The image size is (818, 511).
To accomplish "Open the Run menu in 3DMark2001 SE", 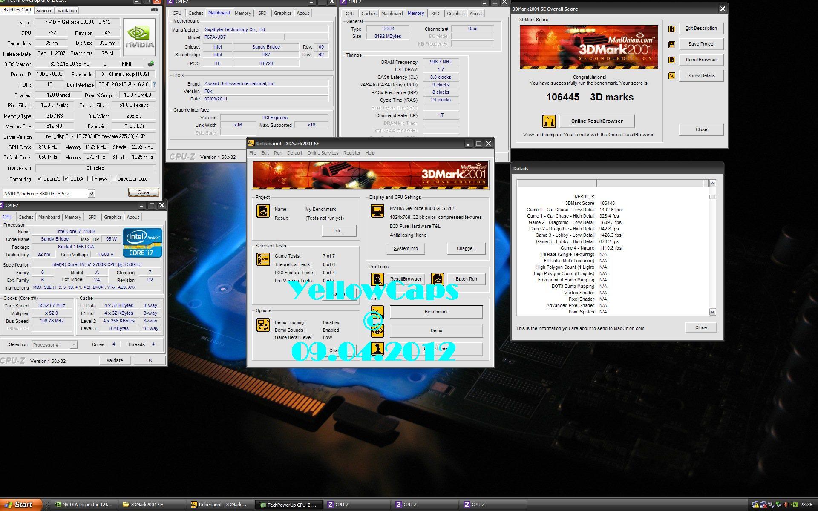I will click(278, 153).
